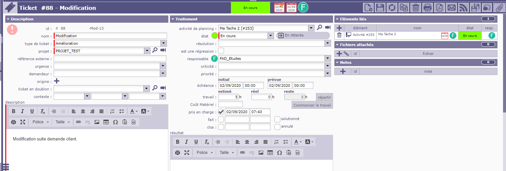This screenshot has width=506, height=171.
Task: Uncheck the 'pris en charge' checkbox
Action: click(x=221, y=112)
